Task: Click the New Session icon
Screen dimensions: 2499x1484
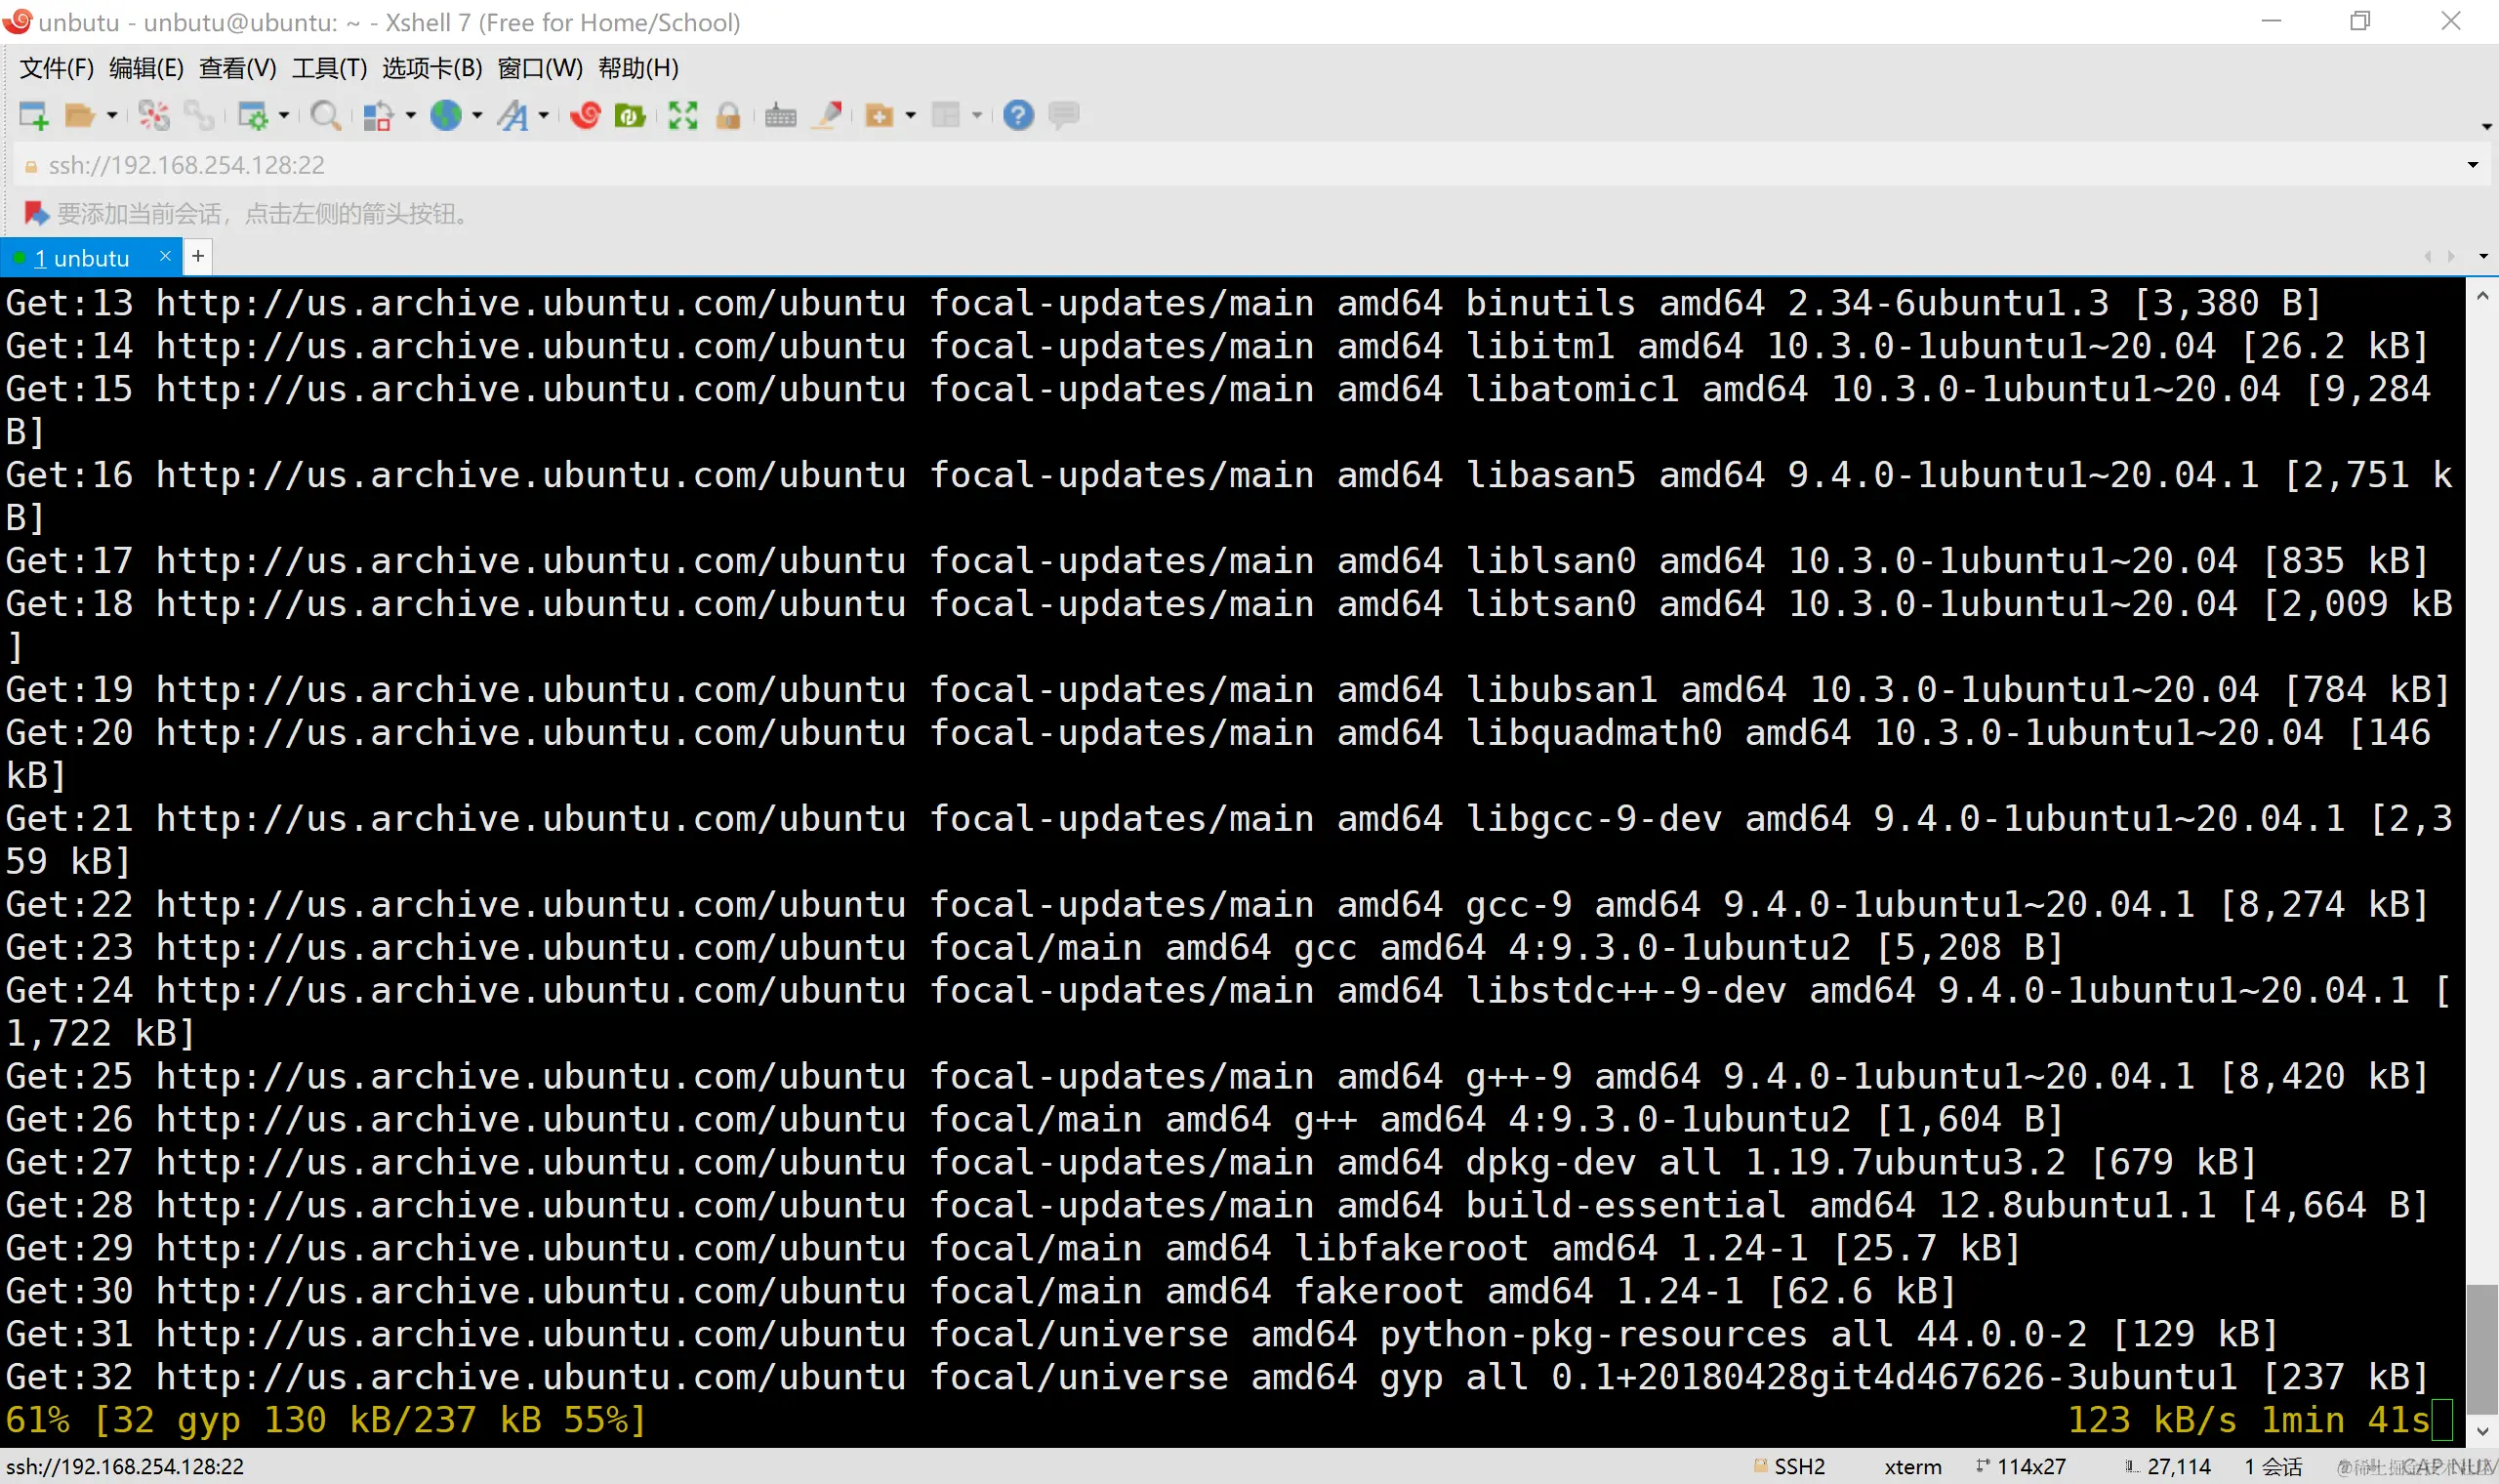Action: click(33, 116)
